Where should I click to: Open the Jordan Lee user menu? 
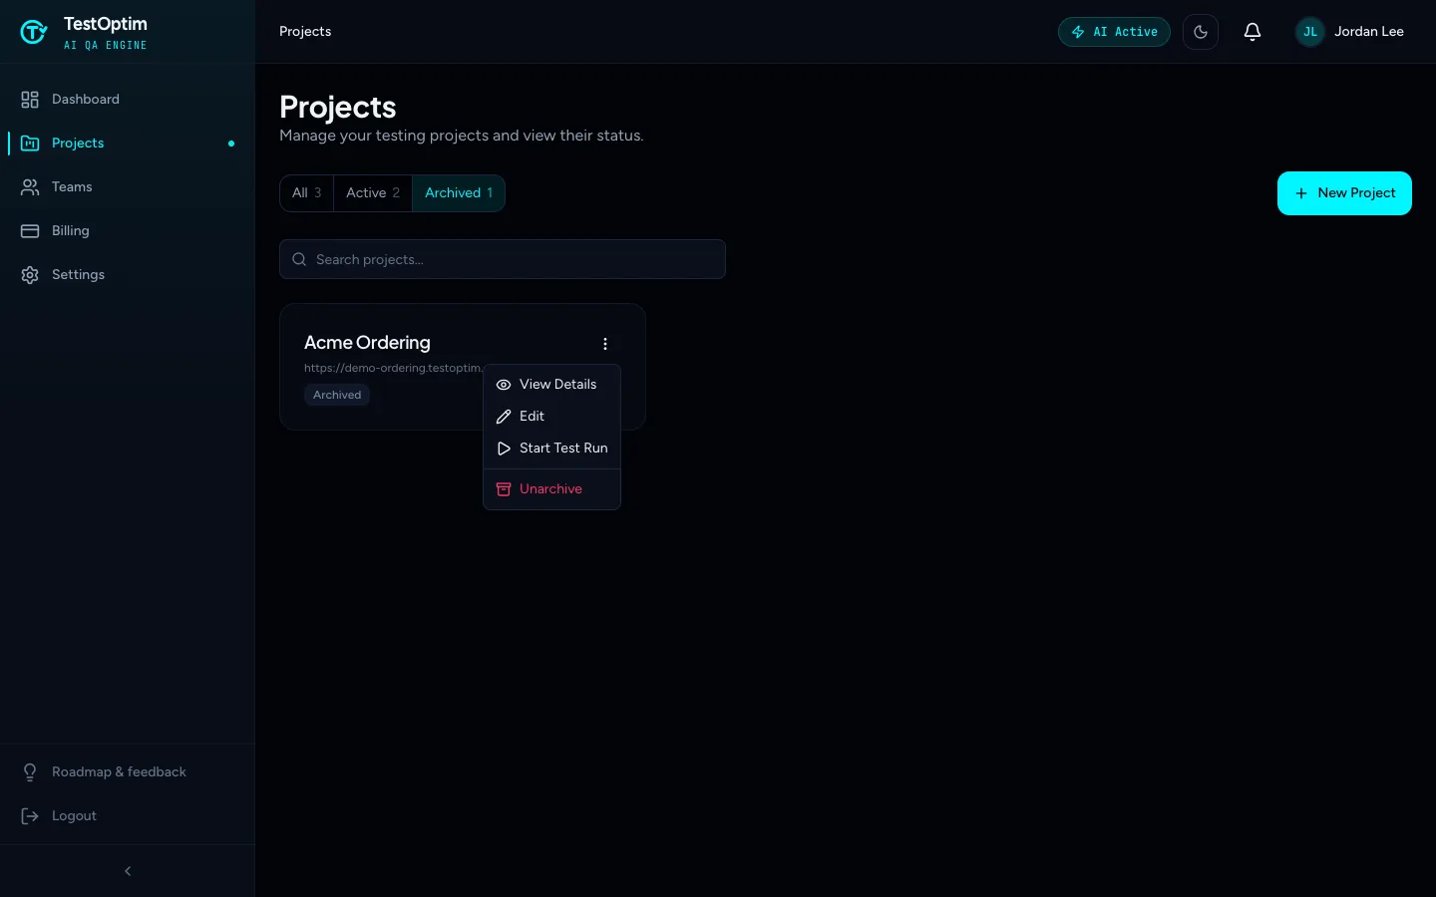1349,32
